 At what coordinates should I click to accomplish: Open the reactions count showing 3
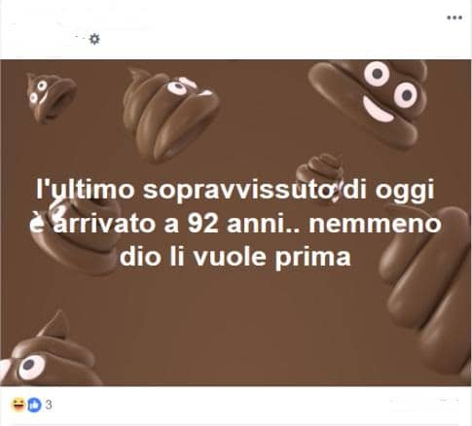coord(49,405)
